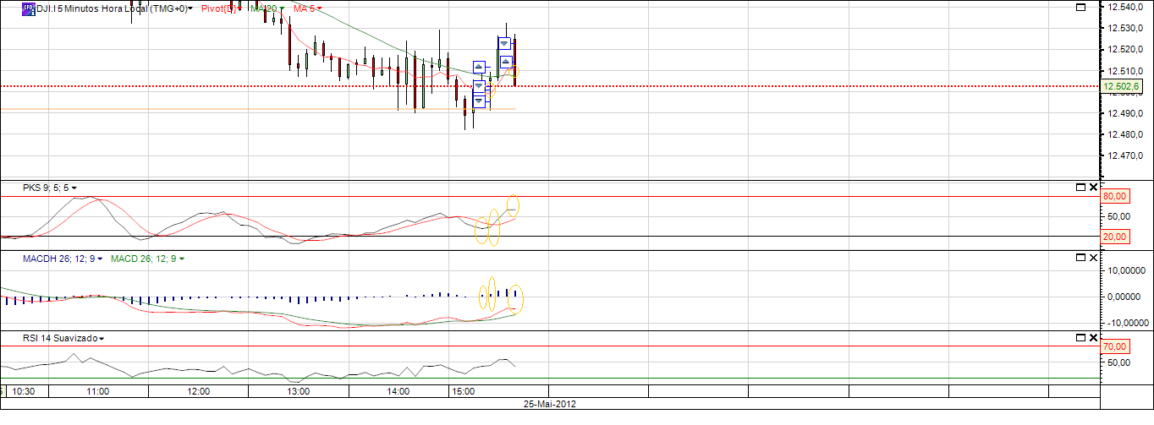Select the down-arrow trade marker on the red dotted line
Viewport: 1154px width, 425px height.
479,86
